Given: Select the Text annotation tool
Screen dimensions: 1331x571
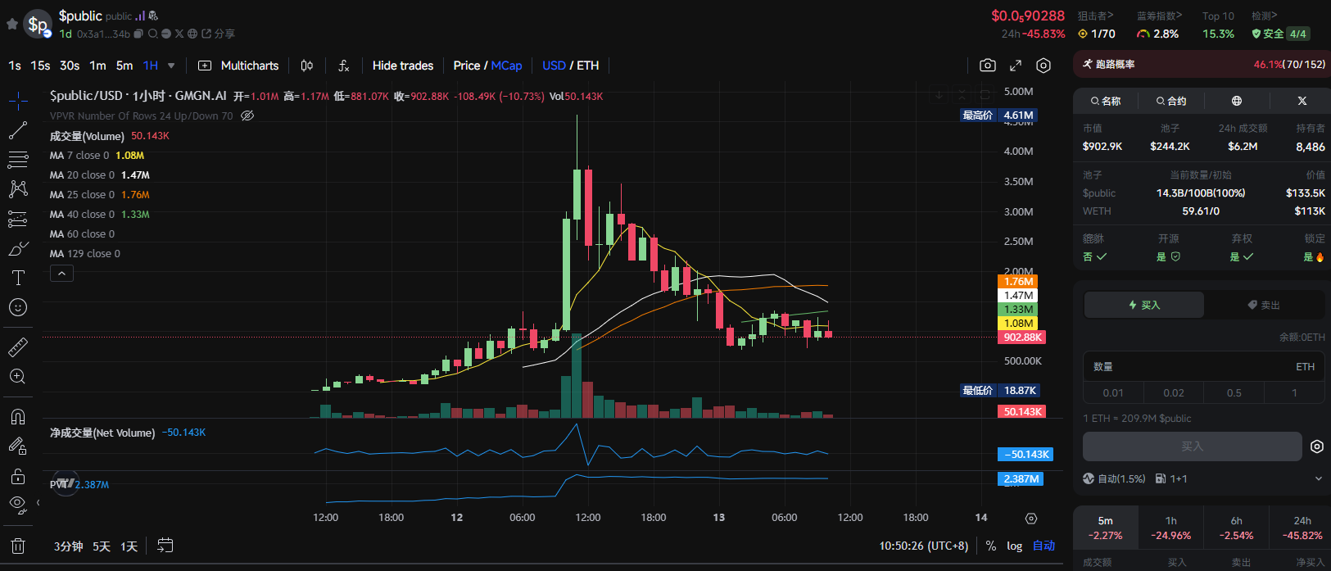Looking at the screenshot, I should tap(18, 278).
